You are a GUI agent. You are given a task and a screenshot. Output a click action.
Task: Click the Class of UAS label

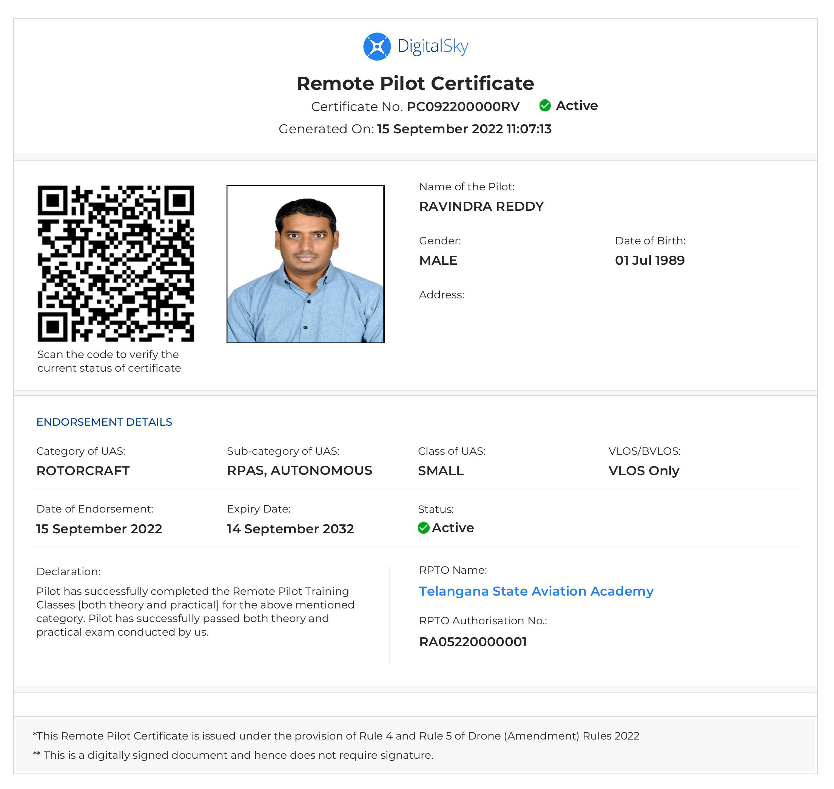[452, 451]
